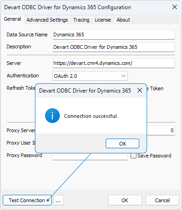Image resolution: width=182 pixels, height=210 pixels.
Task: Click the Proxy Password label
Action: click(x=24, y=155)
